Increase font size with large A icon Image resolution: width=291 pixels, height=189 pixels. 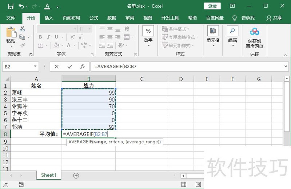pyautogui.click(x=72, y=37)
